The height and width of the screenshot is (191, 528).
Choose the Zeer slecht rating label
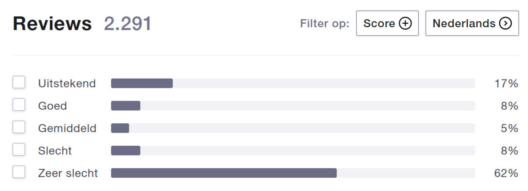click(68, 173)
